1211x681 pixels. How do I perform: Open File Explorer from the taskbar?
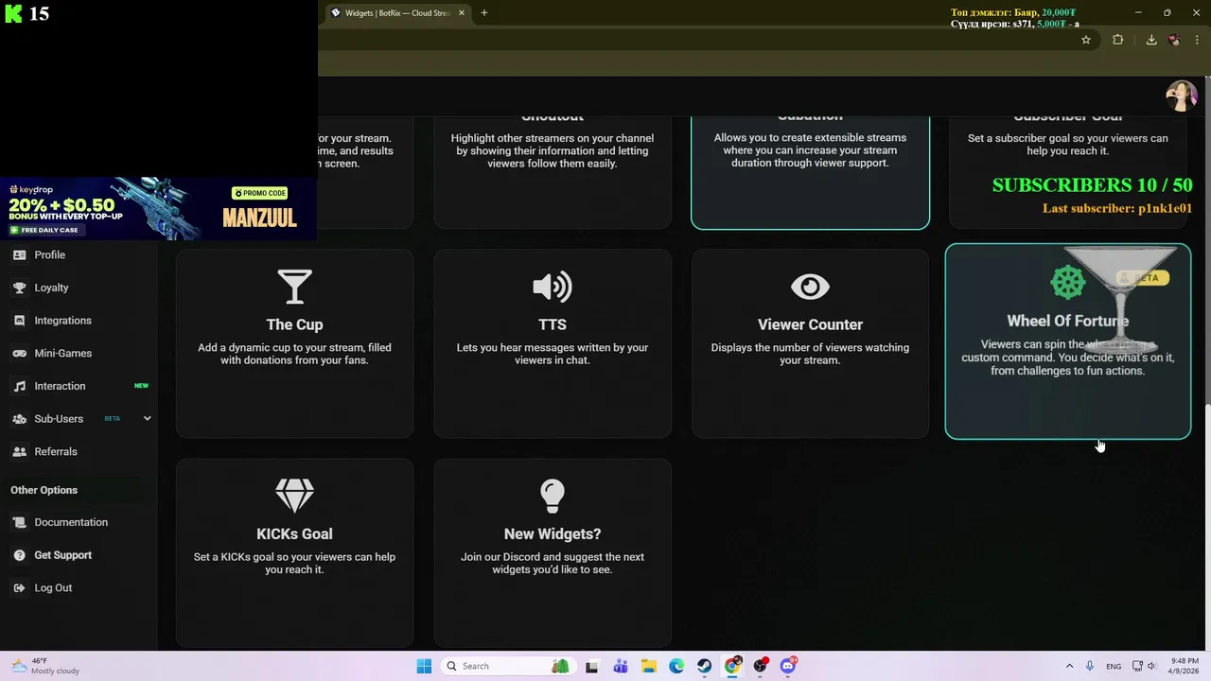tap(649, 666)
